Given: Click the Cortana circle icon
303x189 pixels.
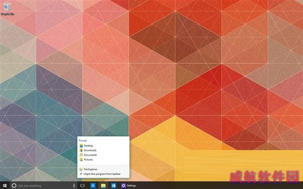Looking at the screenshot, I should (x=14, y=185).
